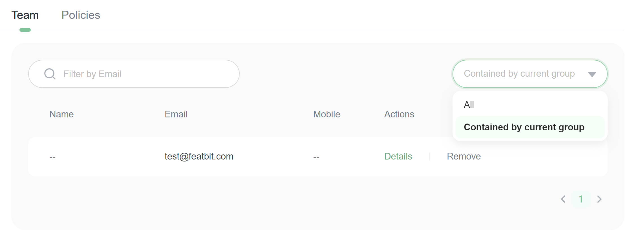This screenshot has height=230, width=633.
Task: Click the group filter dropdown arrow
Action: point(592,74)
